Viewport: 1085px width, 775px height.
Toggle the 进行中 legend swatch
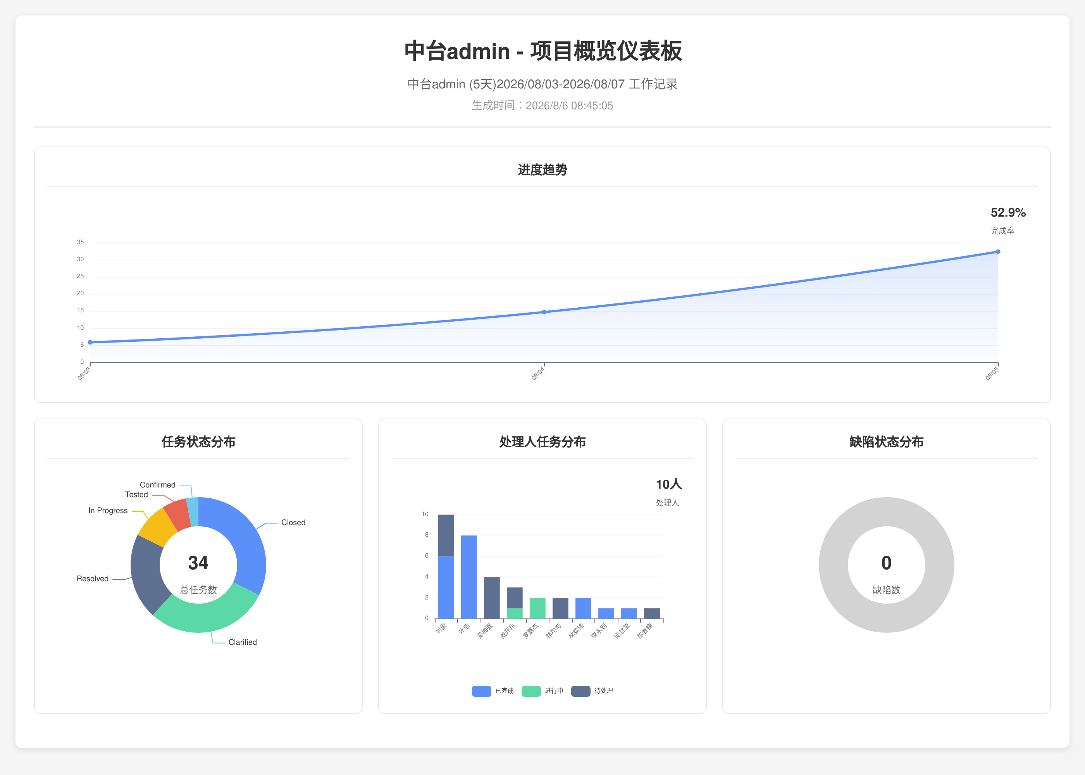coord(531,691)
